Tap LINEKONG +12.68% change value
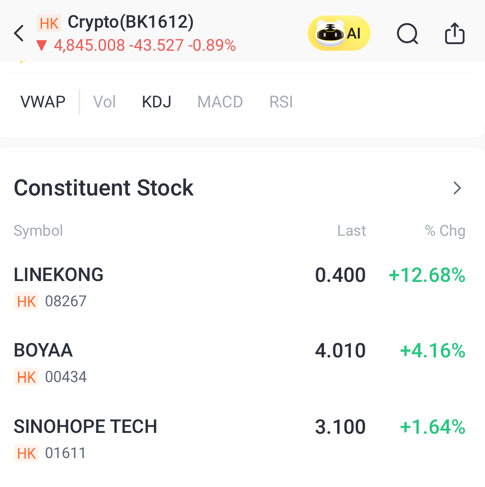This screenshot has height=487, width=485. tap(427, 276)
